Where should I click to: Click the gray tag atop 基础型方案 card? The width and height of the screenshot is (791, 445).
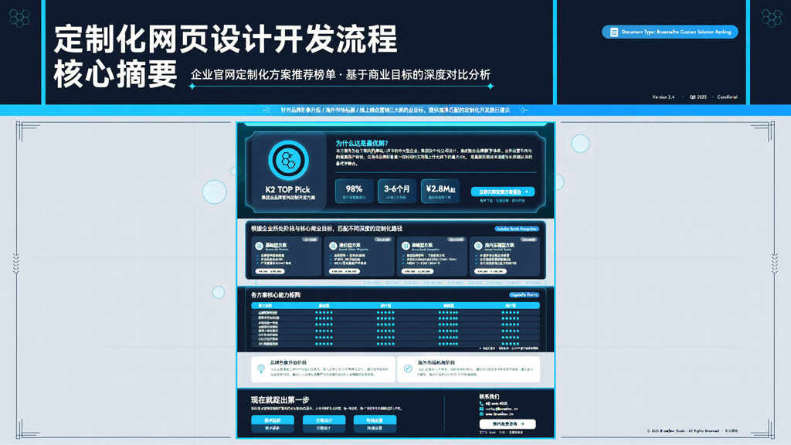click(x=310, y=239)
